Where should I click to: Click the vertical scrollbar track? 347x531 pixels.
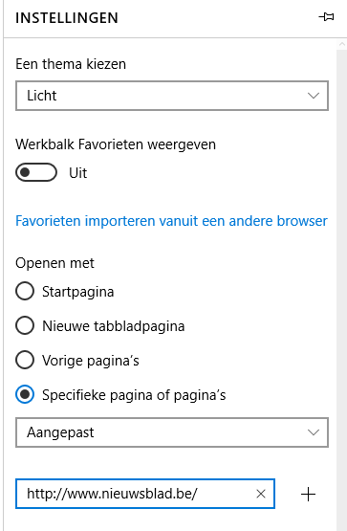coord(341,288)
